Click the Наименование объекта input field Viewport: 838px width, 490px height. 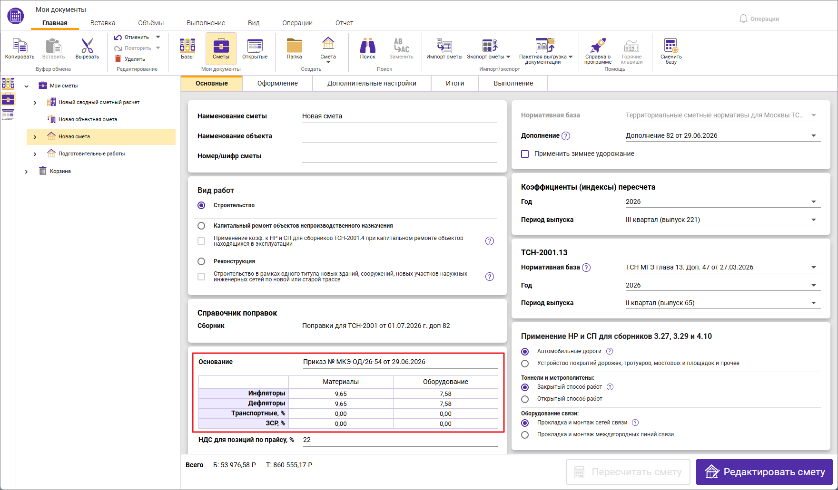[x=399, y=136]
